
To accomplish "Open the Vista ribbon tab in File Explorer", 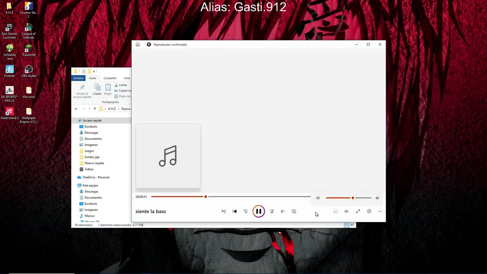I will coord(127,78).
